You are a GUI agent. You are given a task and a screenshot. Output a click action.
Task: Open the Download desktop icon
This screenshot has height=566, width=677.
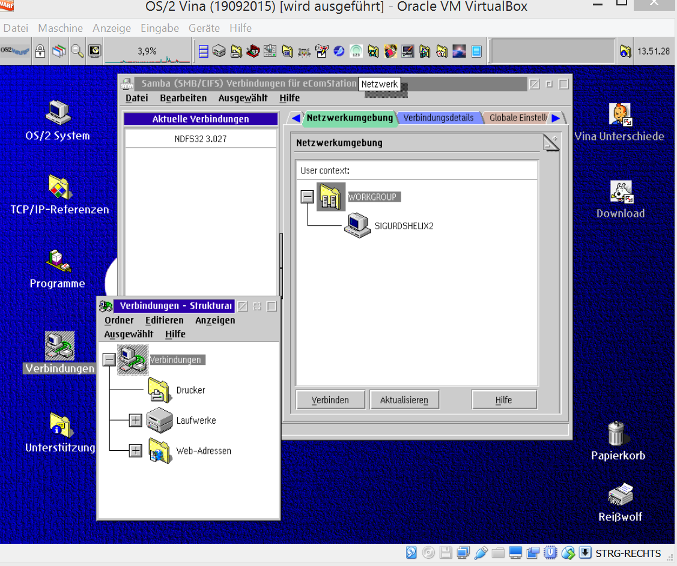pos(621,192)
